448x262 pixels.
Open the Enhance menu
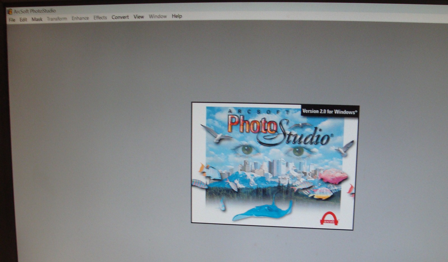[x=80, y=18]
